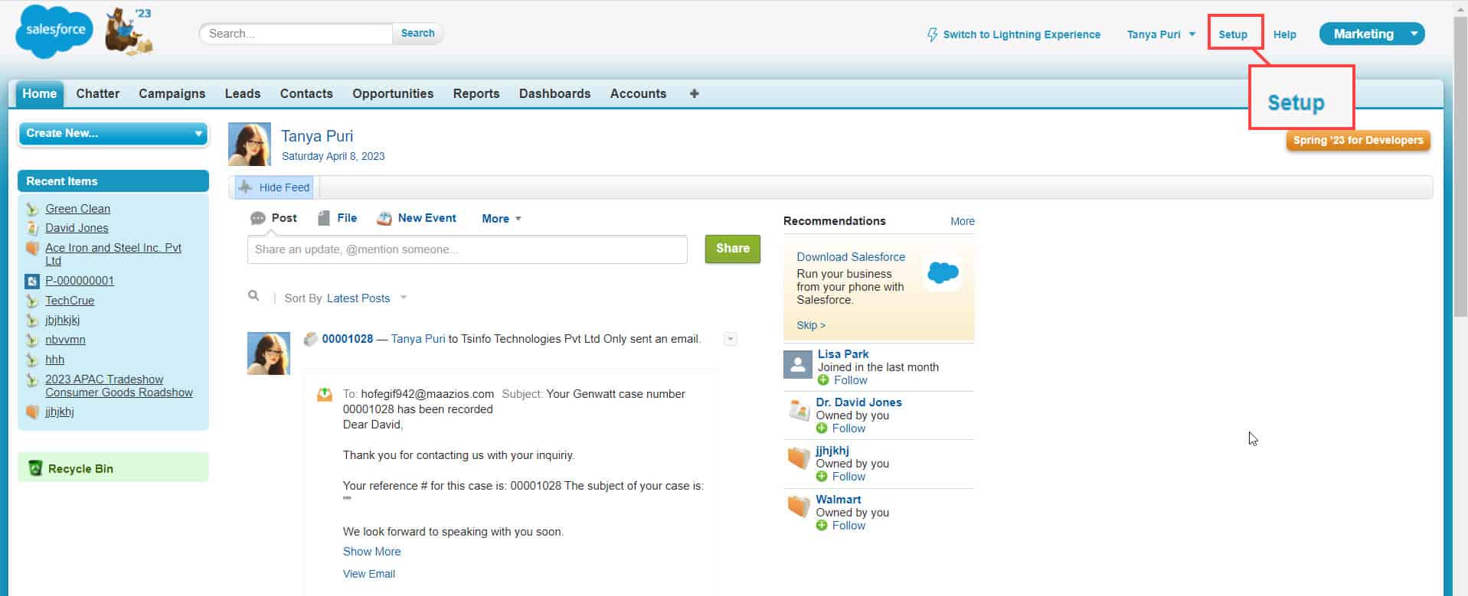
Task: Click the Download Salesforce link
Action: [x=851, y=257]
